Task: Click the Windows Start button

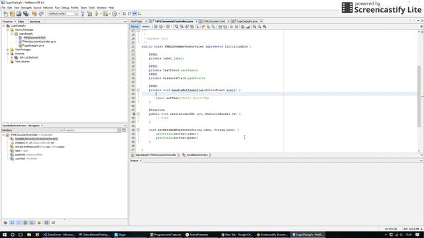Action: (x=5, y=235)
